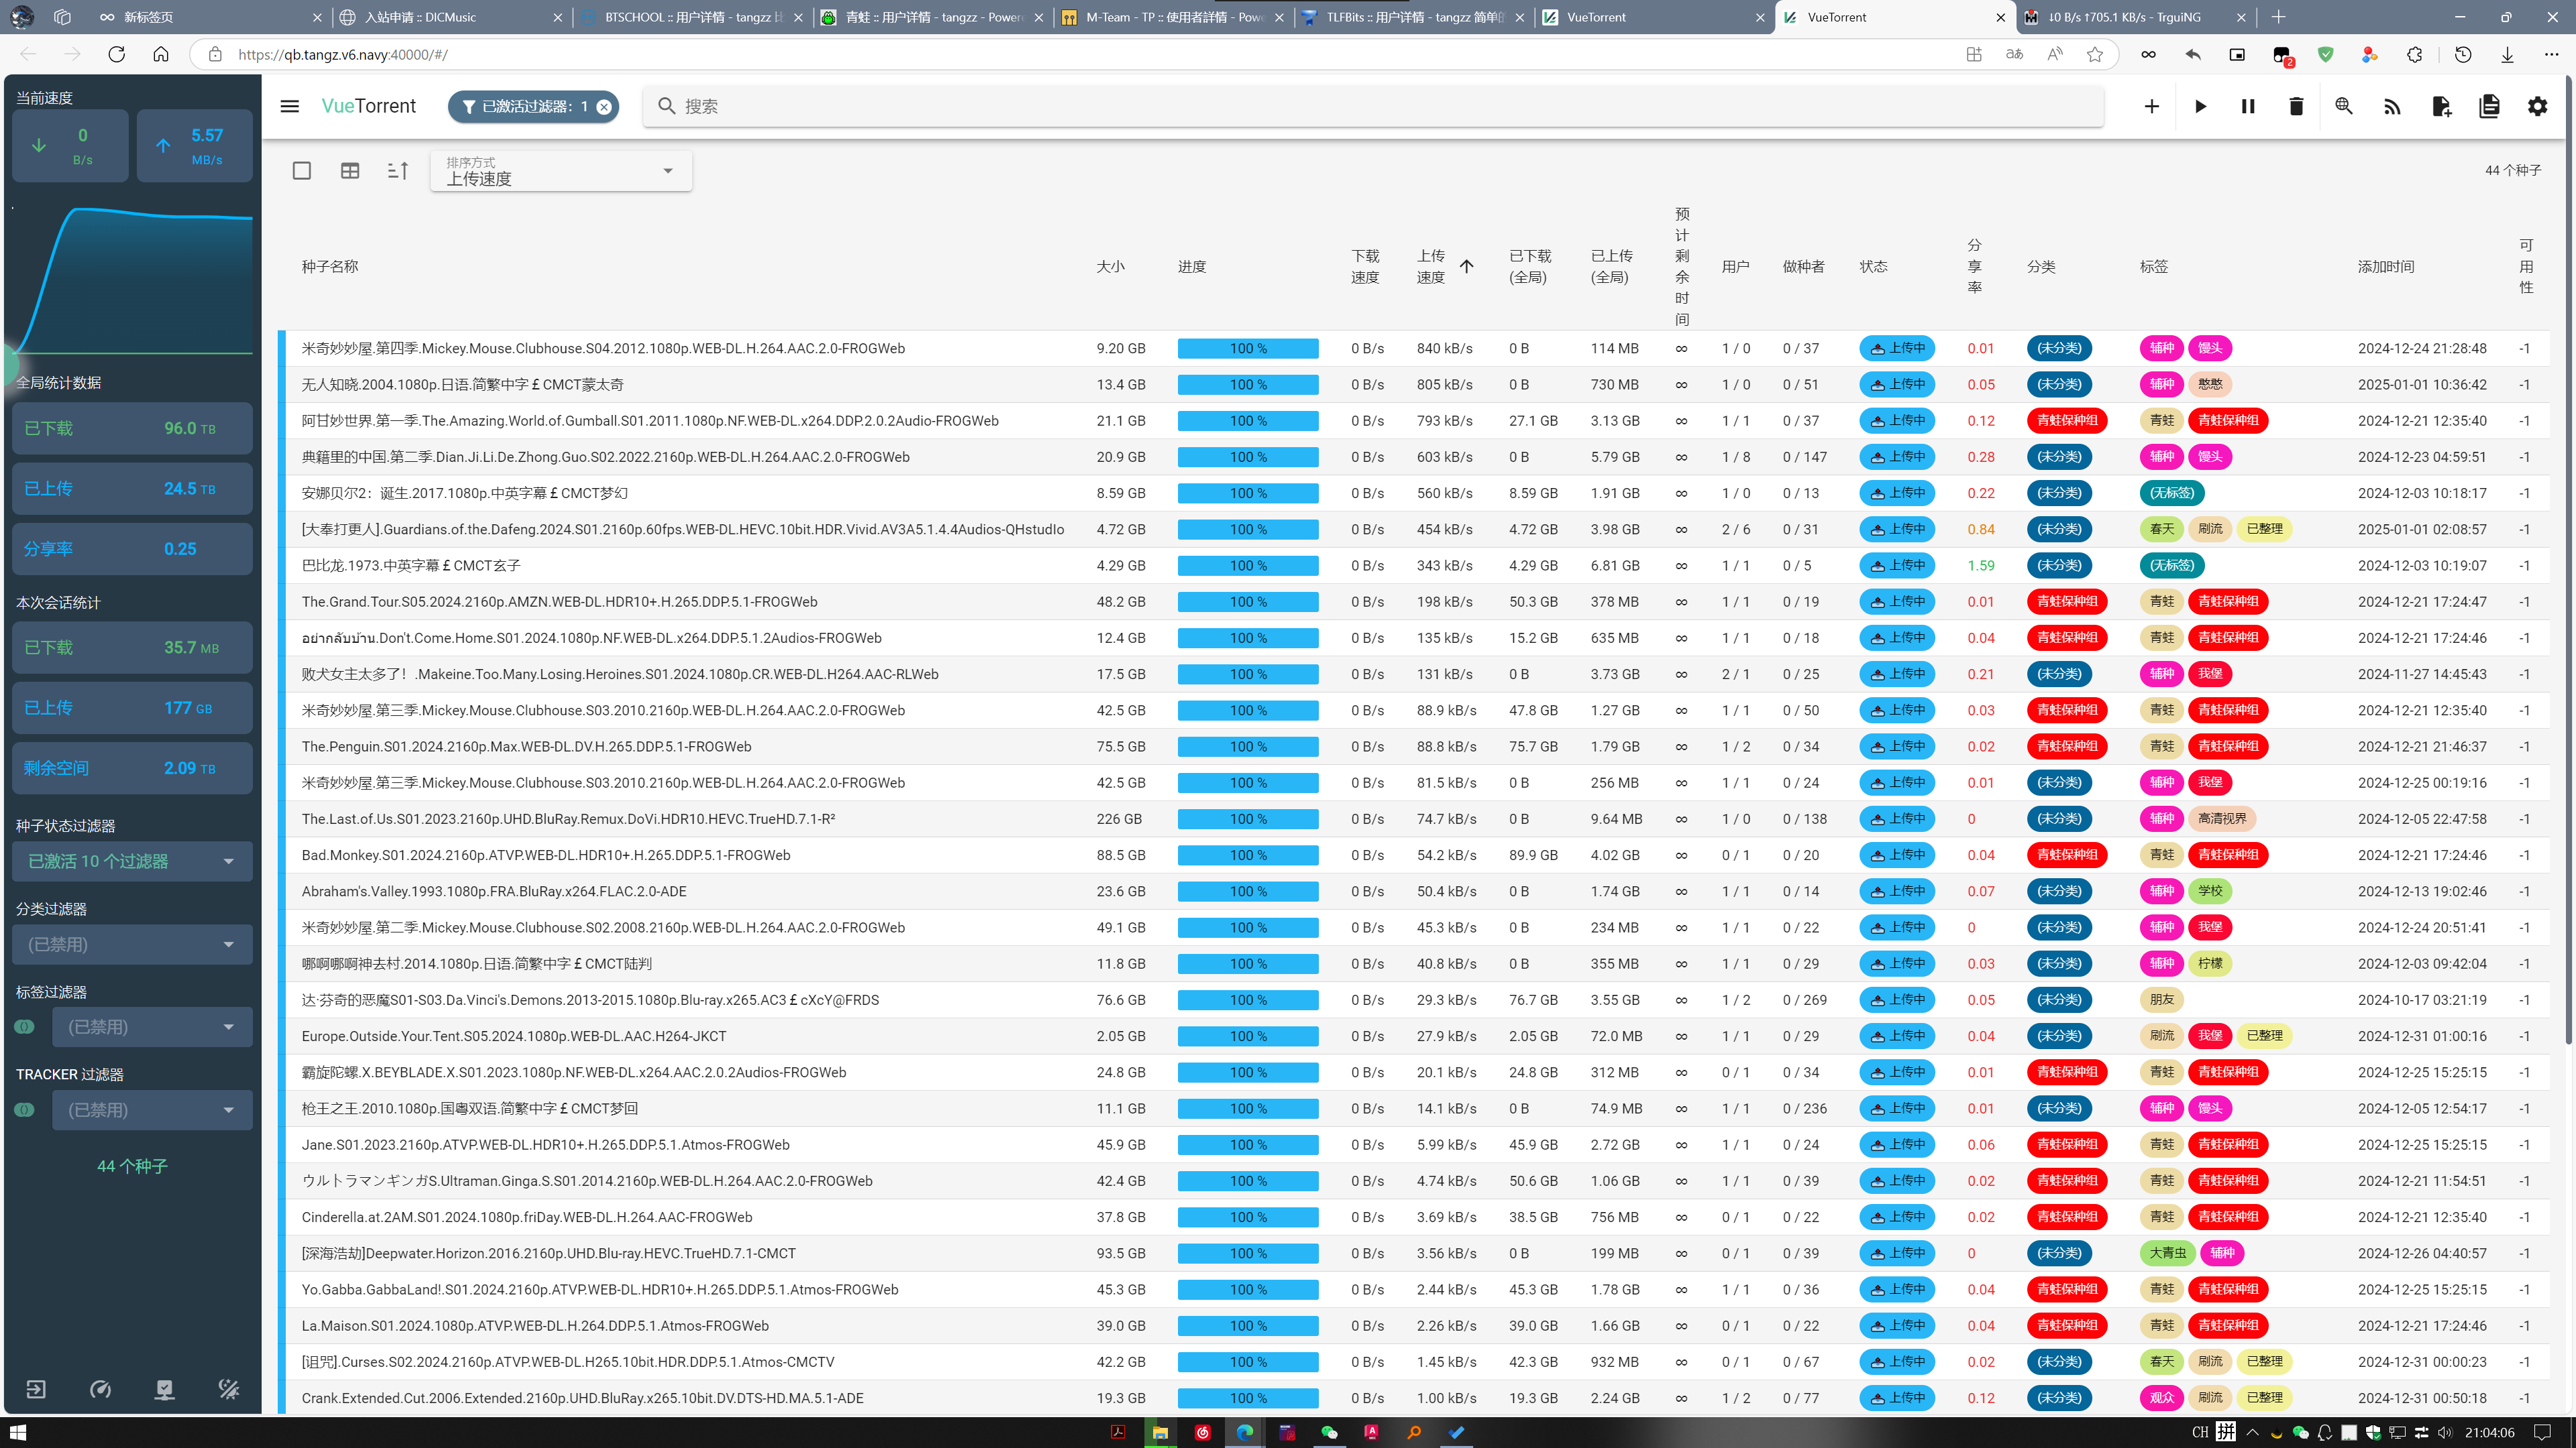Resume torrents with the play icon

(2200, 107)
